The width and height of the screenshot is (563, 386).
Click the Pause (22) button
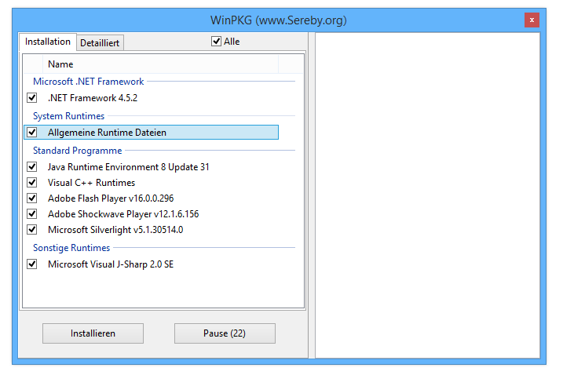[225, 333]
